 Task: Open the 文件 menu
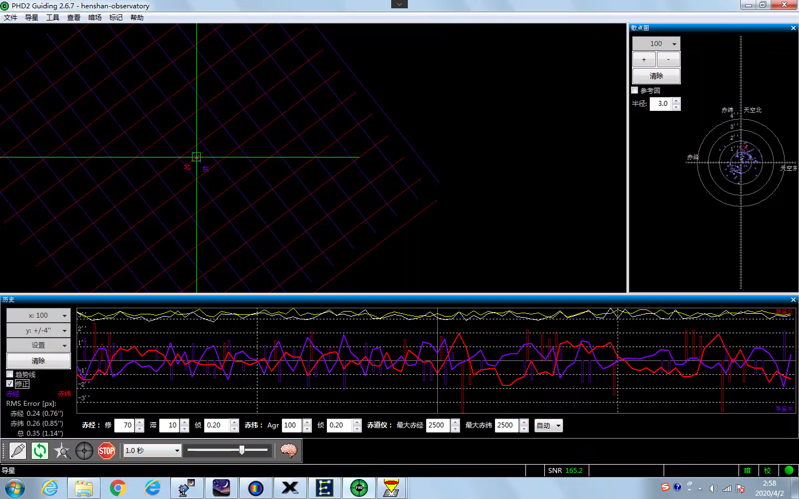coord(11,18)
